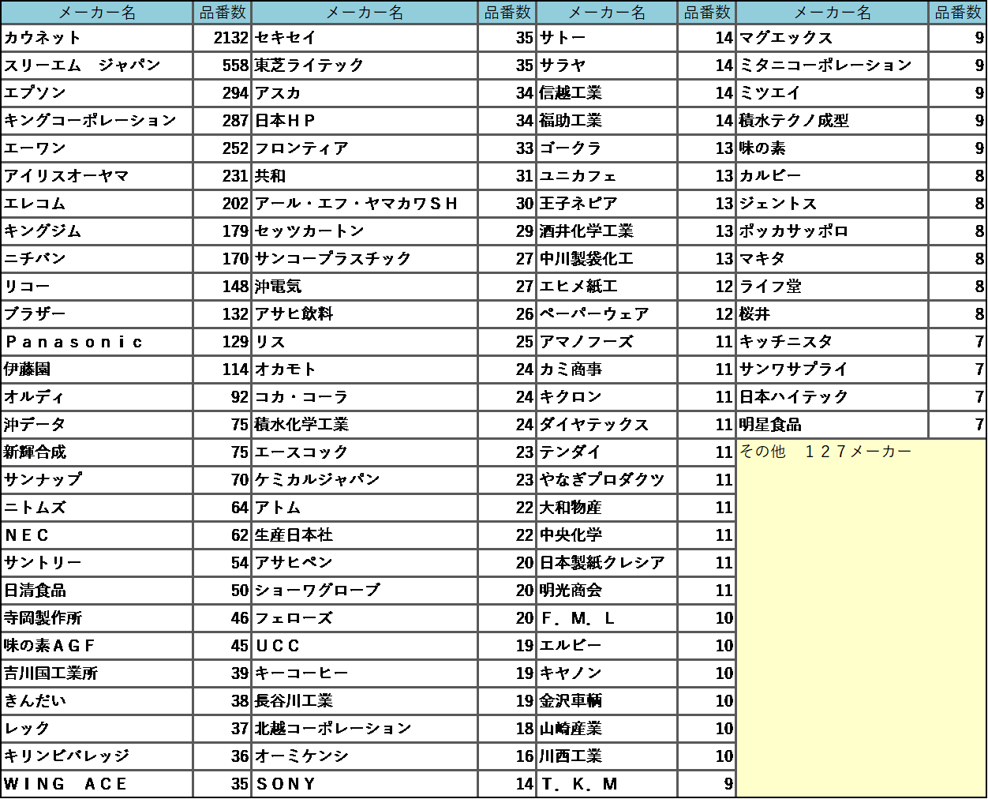Select the リコー cell
The image size is (988, 799).
click(97, 287)
